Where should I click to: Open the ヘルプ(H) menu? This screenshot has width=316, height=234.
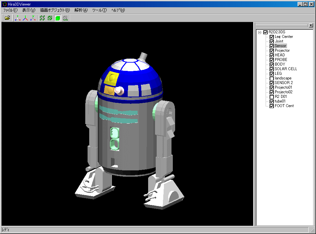[118, 10]
